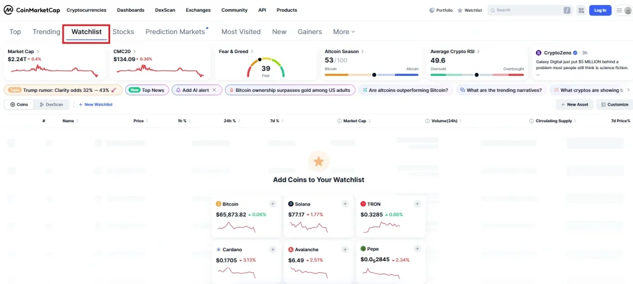The width and height of the screenshot is (633, 284).
Task: Click the Average Crypto RSI bar marker
Action: [477, 75]
